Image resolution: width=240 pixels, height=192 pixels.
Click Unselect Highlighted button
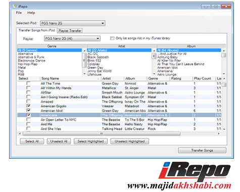click(129, 141)
